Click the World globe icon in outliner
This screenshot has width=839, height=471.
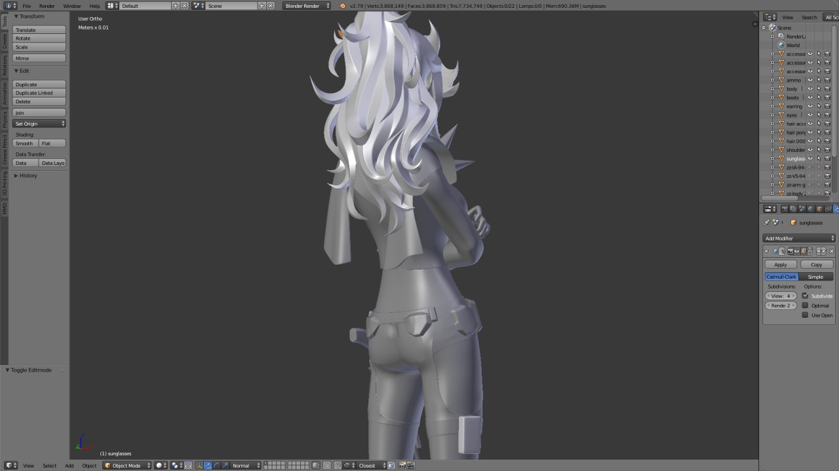tap(781, 45)
